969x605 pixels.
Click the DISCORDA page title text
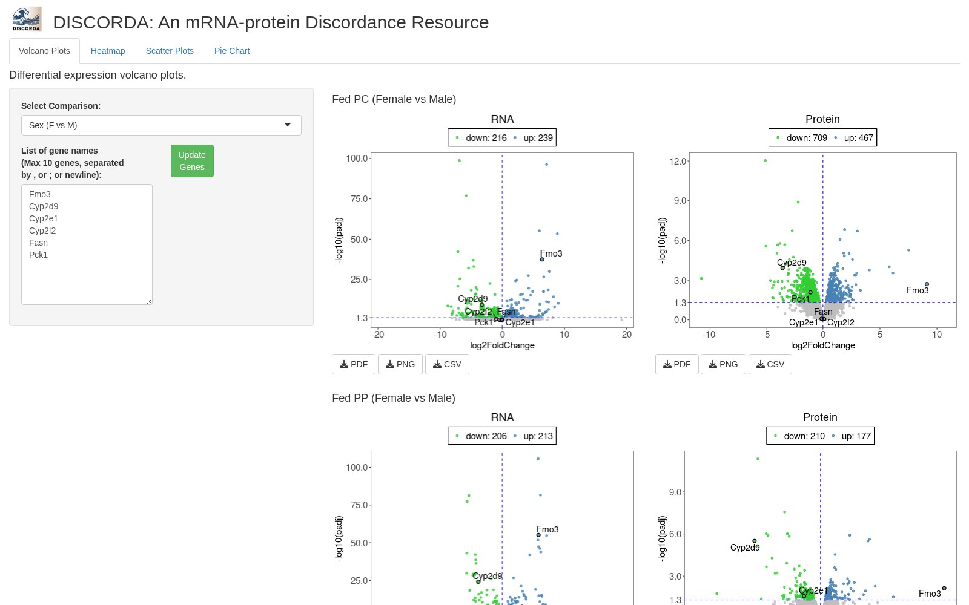(x=271, y=22)
